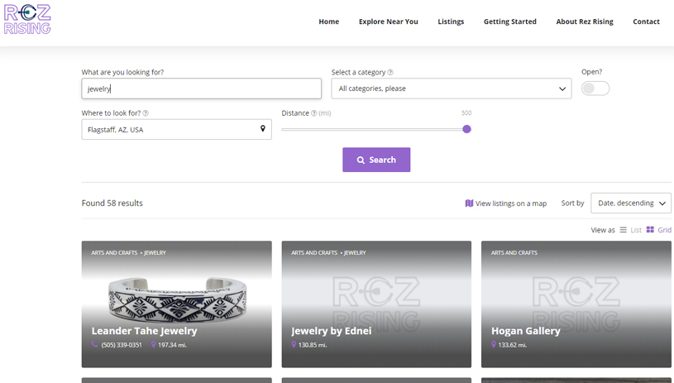
Task: Open the 'All categories, please' dropdown
Action: coord(452,89)
